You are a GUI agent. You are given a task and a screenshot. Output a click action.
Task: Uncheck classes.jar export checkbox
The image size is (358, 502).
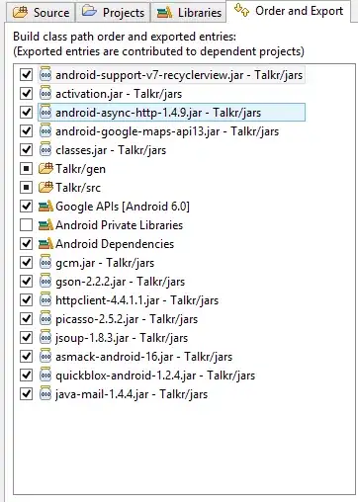pos(26,150)
